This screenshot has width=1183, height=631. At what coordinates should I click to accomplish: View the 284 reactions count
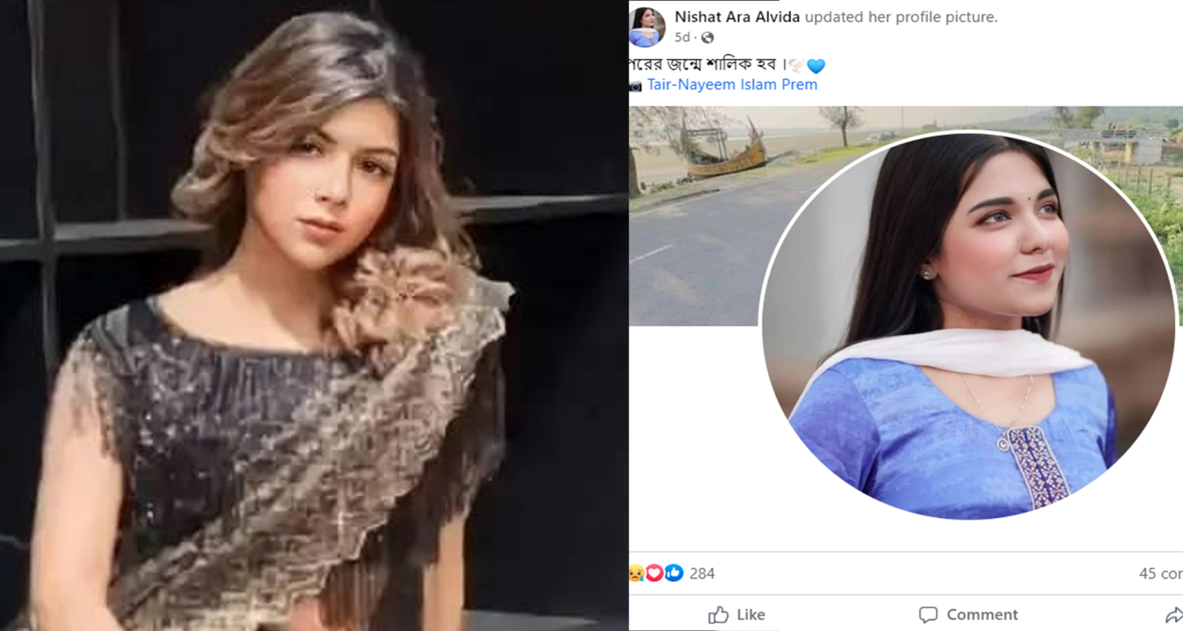click(702, 573)
